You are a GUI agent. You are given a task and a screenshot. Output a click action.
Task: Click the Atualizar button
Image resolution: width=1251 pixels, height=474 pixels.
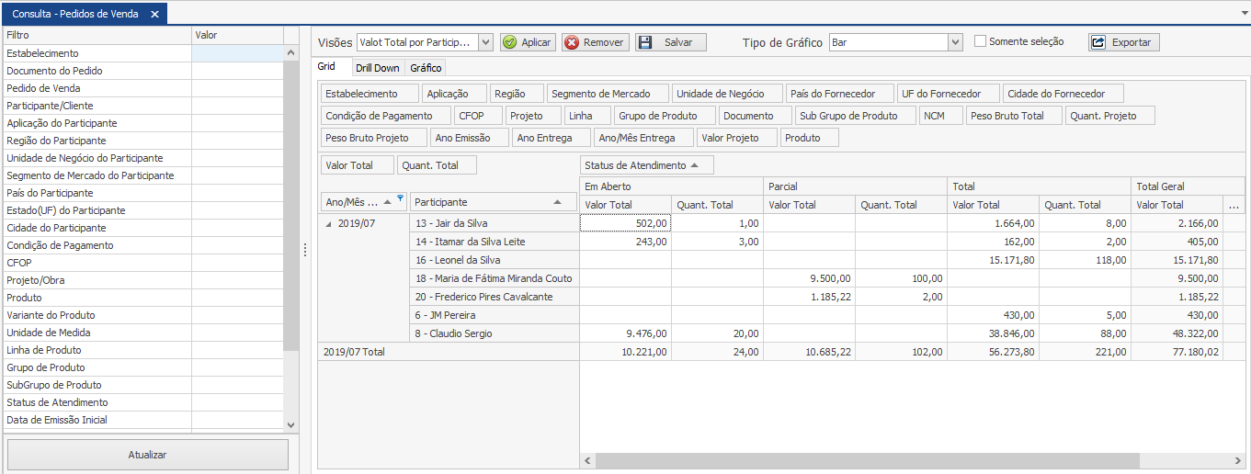tap(147, 455)
